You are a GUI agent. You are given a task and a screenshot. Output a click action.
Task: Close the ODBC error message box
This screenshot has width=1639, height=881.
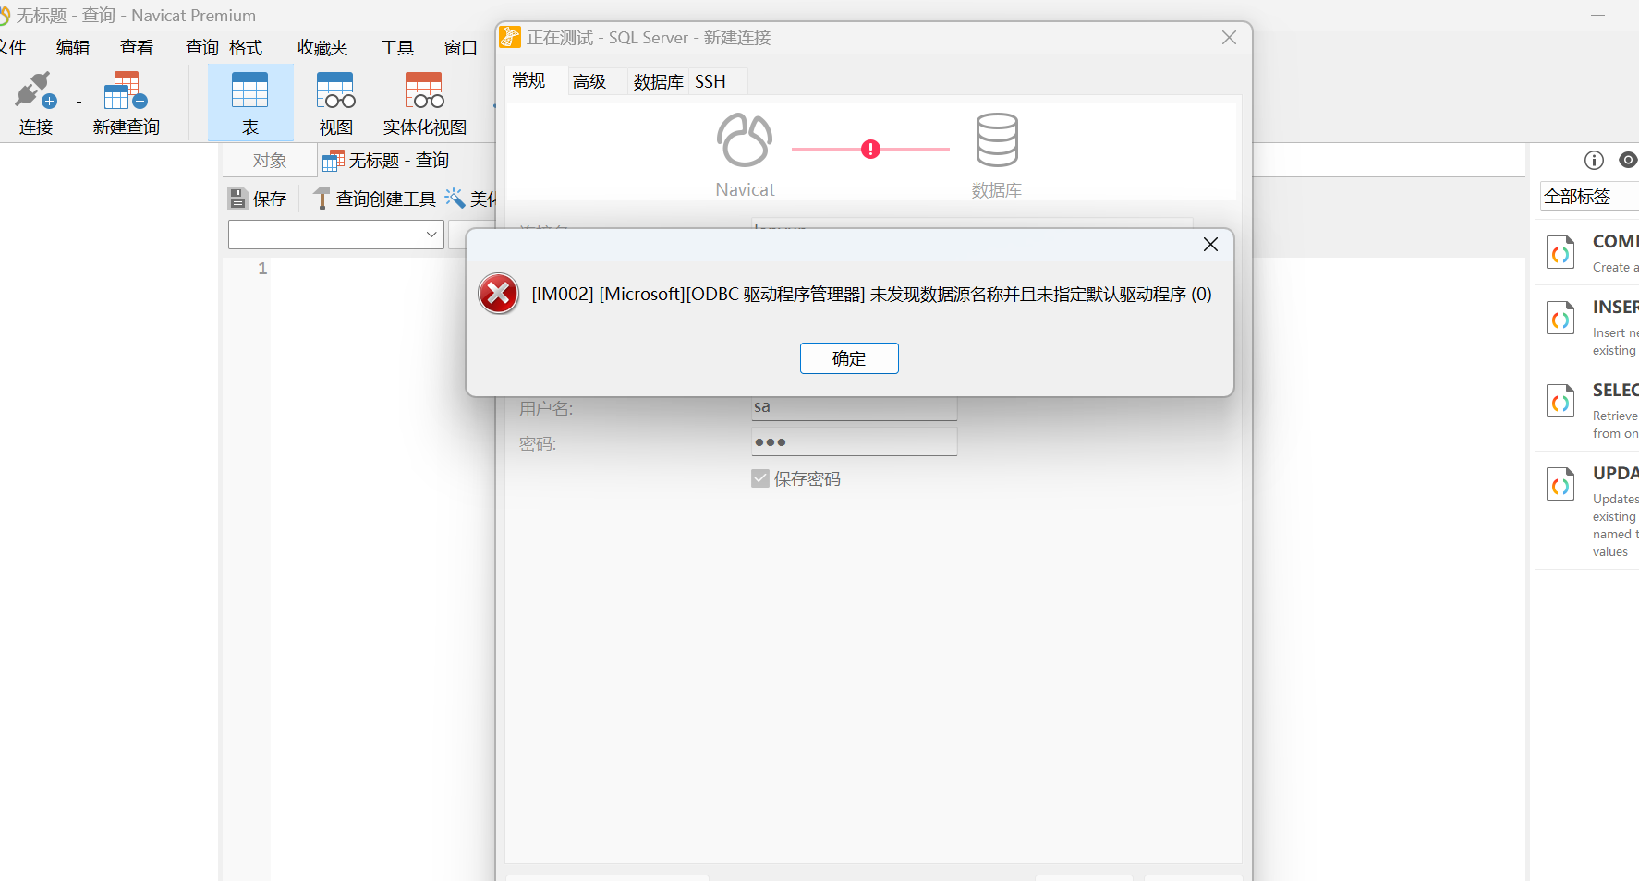tap(1210, 245)
